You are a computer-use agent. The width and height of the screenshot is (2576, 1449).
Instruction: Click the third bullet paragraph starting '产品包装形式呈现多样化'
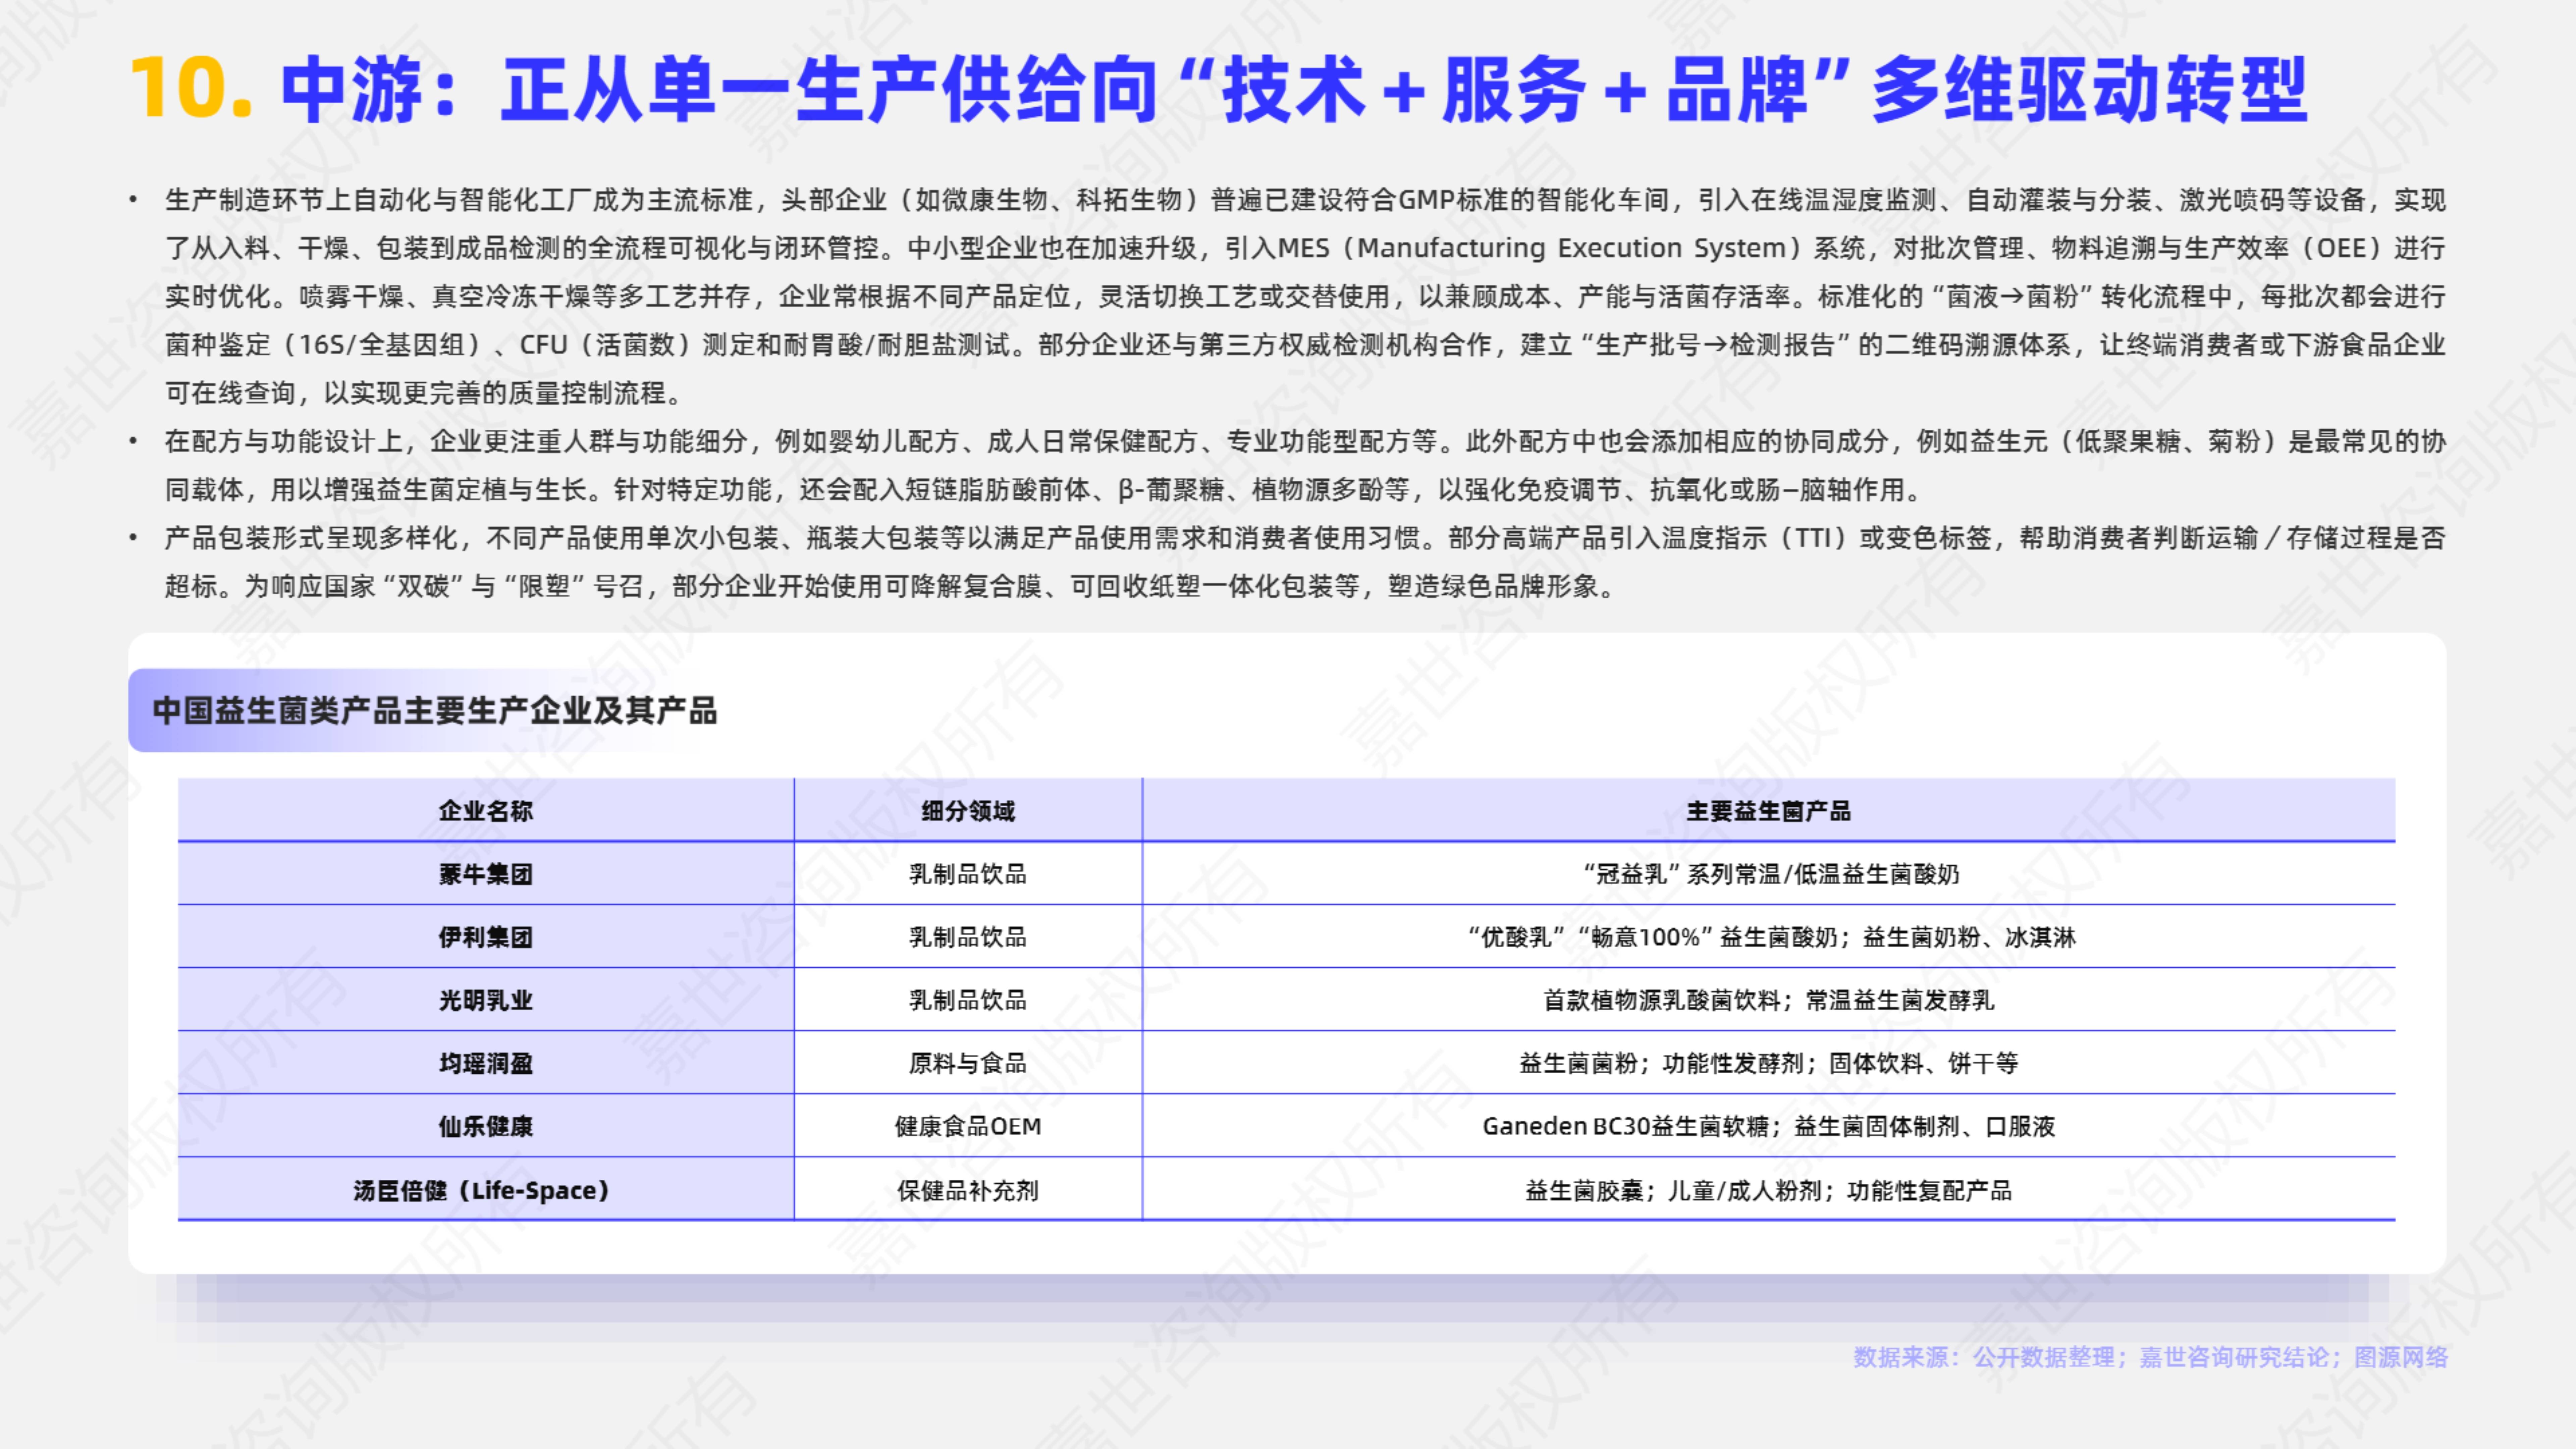[x=1305, y=562]
